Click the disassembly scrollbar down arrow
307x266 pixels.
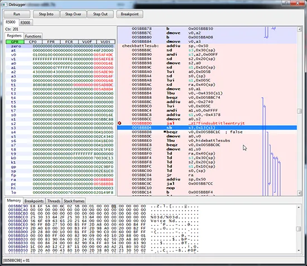299,193
